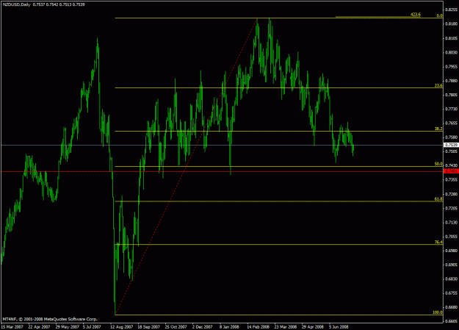Select the 50.0 Fibonacci retracement label
Image resolution: width=459 pixels, height=330 pixels.
[x=438, y=164]
